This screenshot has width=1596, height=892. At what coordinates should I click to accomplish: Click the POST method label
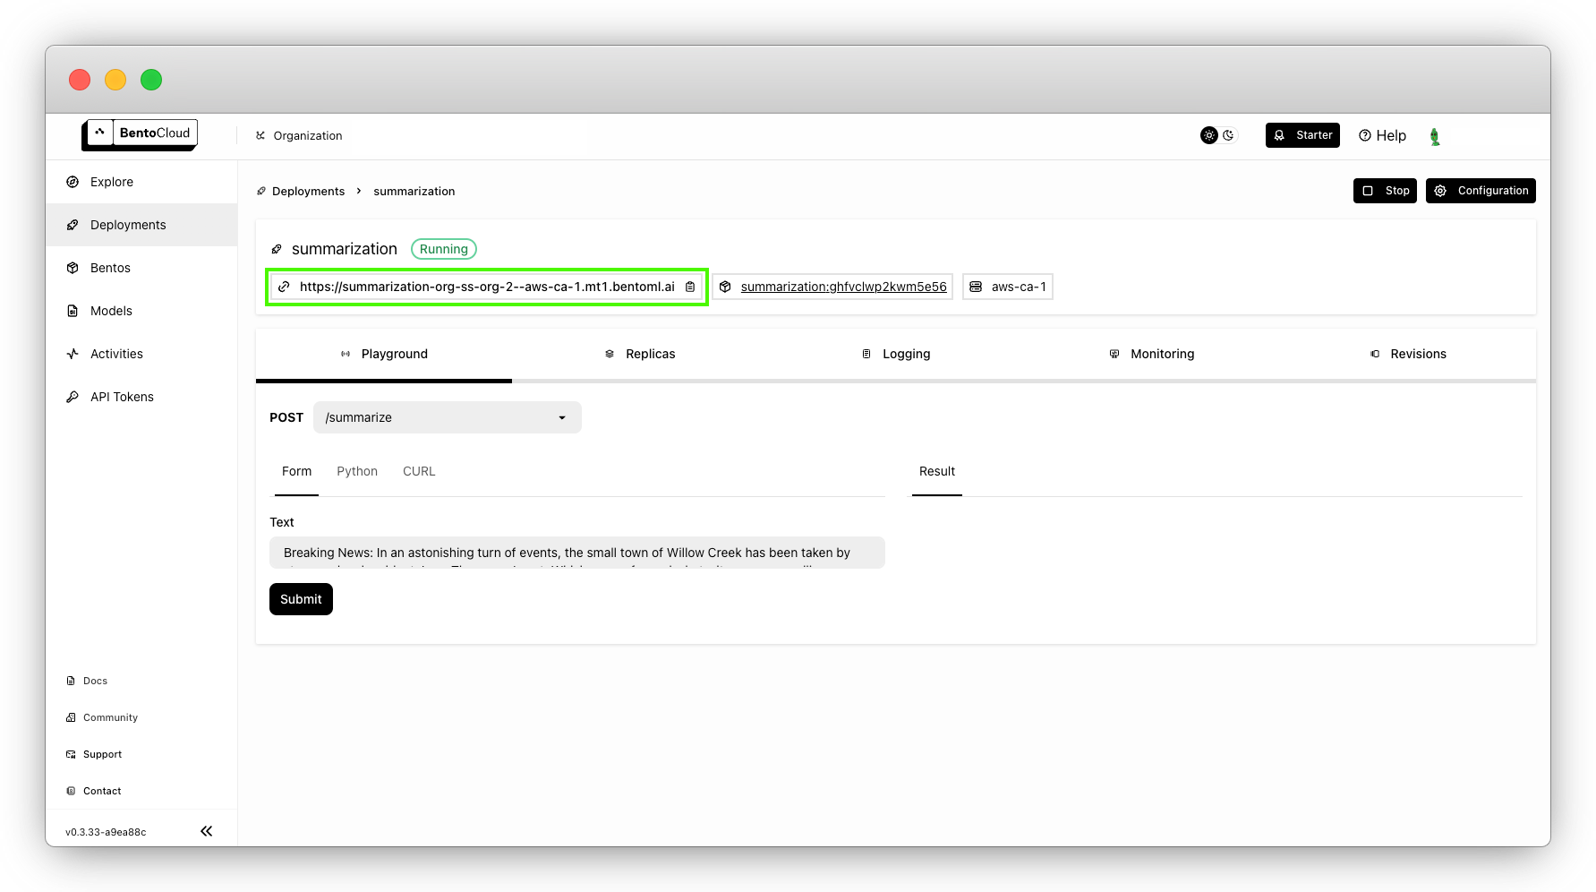[x=286, y=417]
